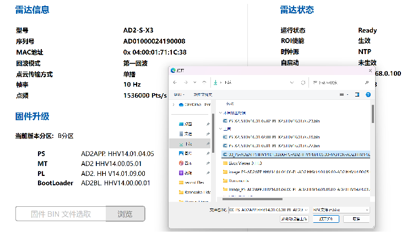This screenshot has height=241, width=412.
Task: Expand the address bar history dropdown
Action: pos(292,83)
